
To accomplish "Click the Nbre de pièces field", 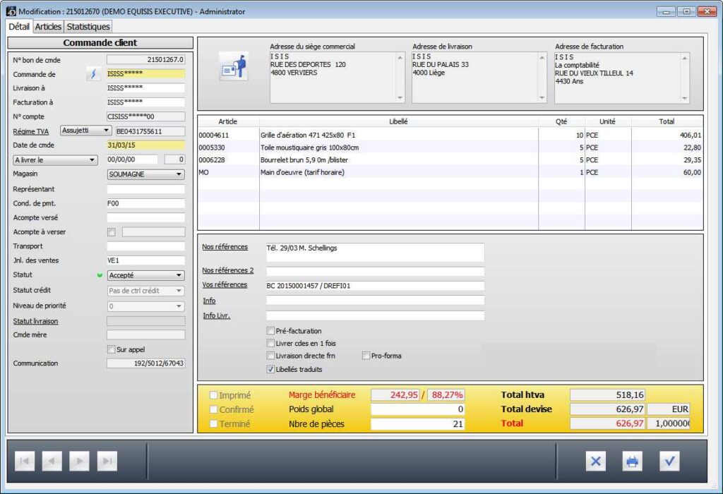I will tap(418, 424).
